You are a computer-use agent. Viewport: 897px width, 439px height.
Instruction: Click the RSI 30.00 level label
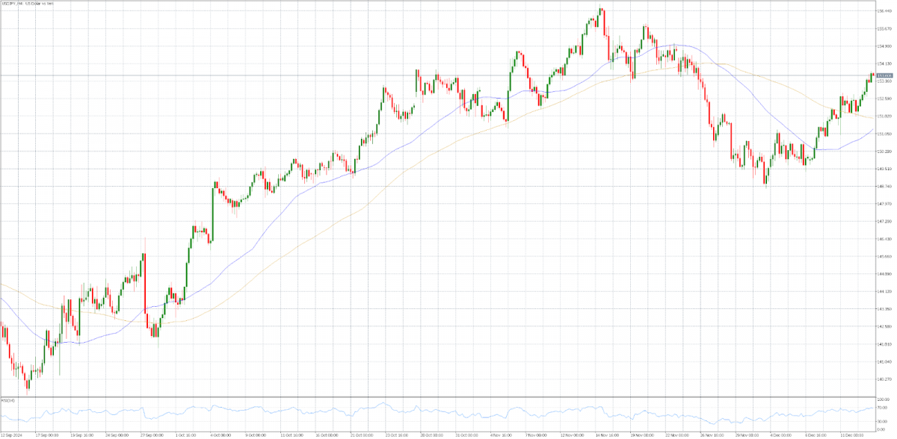(x=883, y=422)
